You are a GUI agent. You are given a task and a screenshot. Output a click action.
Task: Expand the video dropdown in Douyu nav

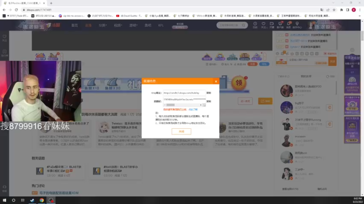click(118, 25)
